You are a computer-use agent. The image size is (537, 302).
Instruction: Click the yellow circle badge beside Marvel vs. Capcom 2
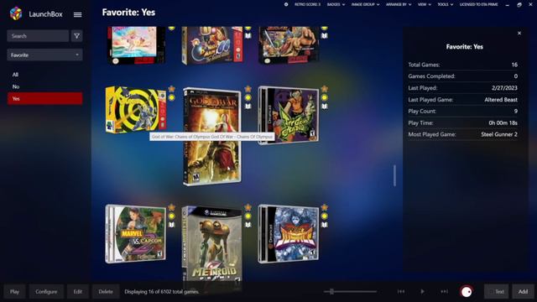click(171, 216)
